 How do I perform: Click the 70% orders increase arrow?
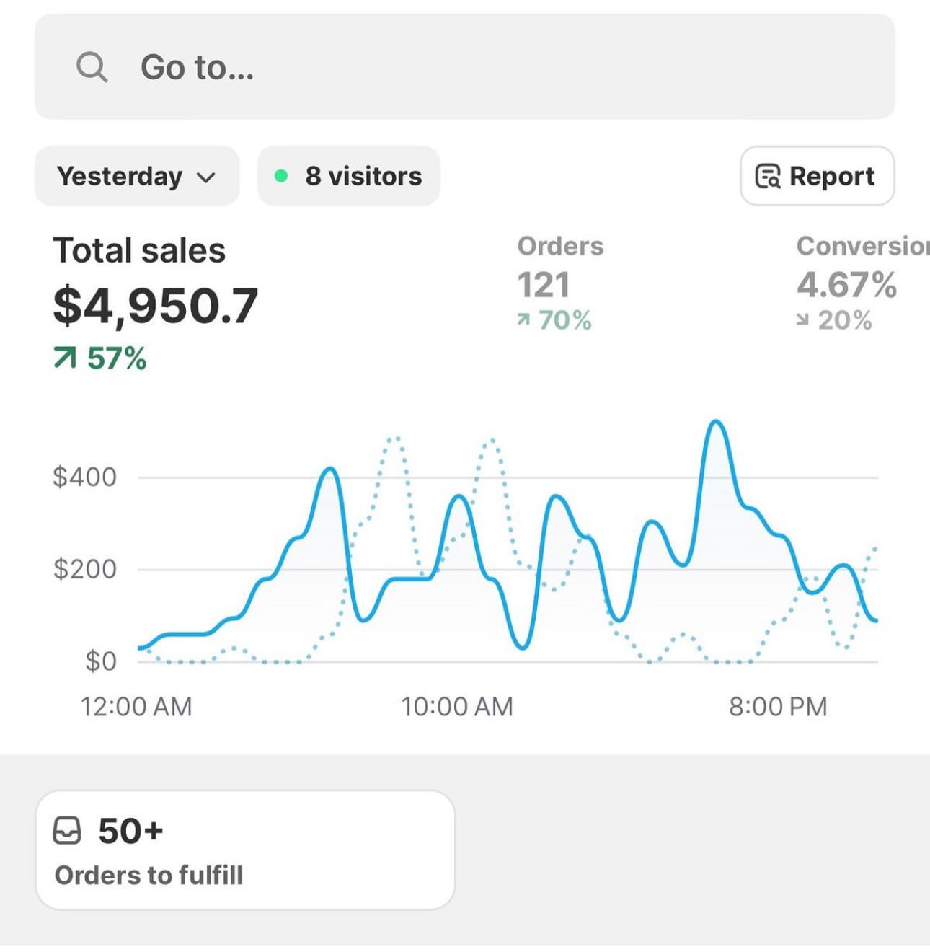523,319
